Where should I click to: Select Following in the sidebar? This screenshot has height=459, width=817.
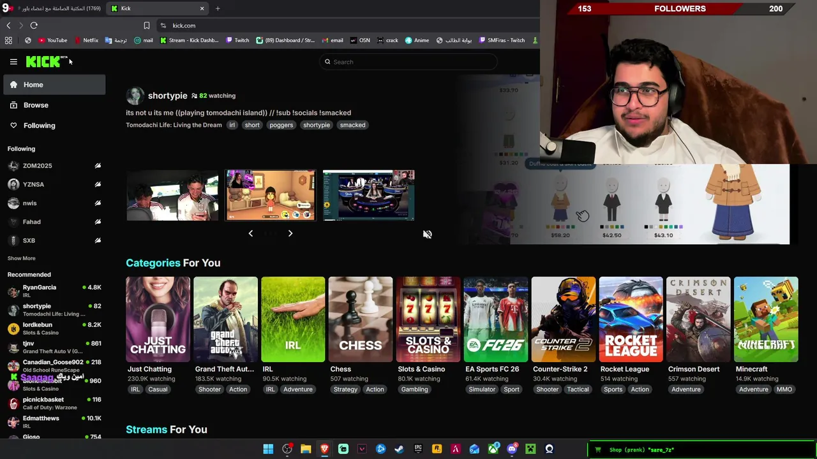54,126
